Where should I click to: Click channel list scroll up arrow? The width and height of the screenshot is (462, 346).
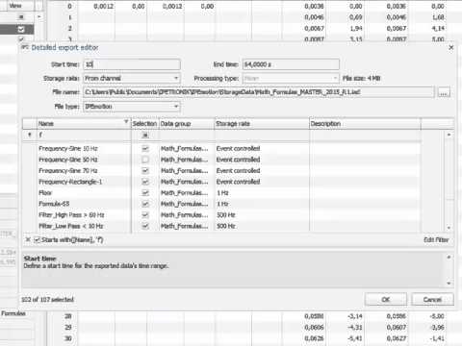point(449,135)
